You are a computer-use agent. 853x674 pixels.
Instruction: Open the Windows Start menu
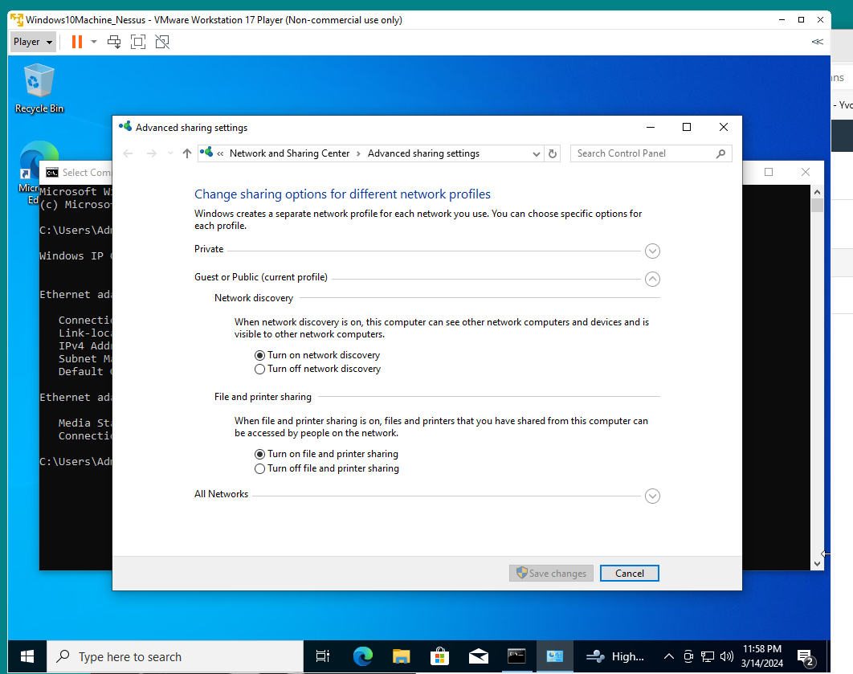(27, 656)
